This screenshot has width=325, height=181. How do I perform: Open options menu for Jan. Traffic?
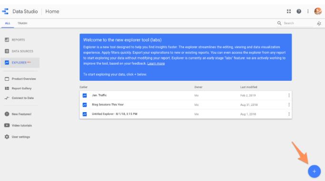289,95
